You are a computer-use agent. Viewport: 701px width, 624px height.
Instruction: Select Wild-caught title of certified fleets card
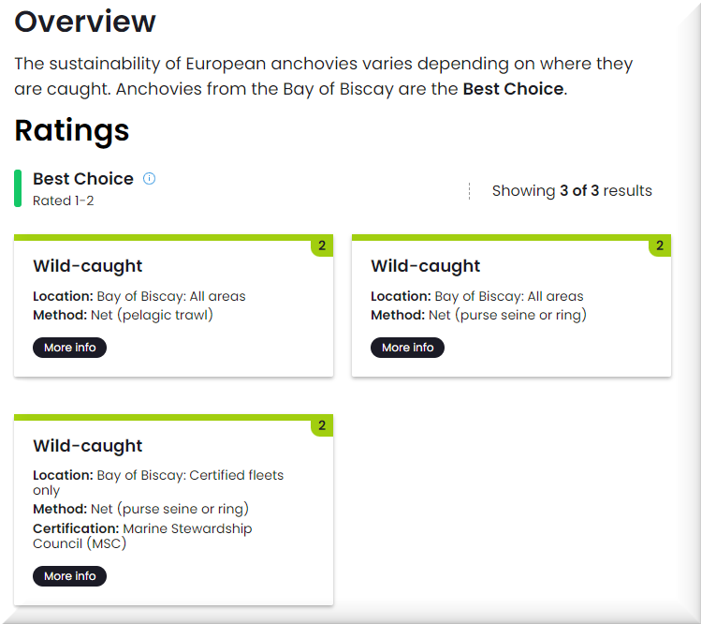click(88, 446)
